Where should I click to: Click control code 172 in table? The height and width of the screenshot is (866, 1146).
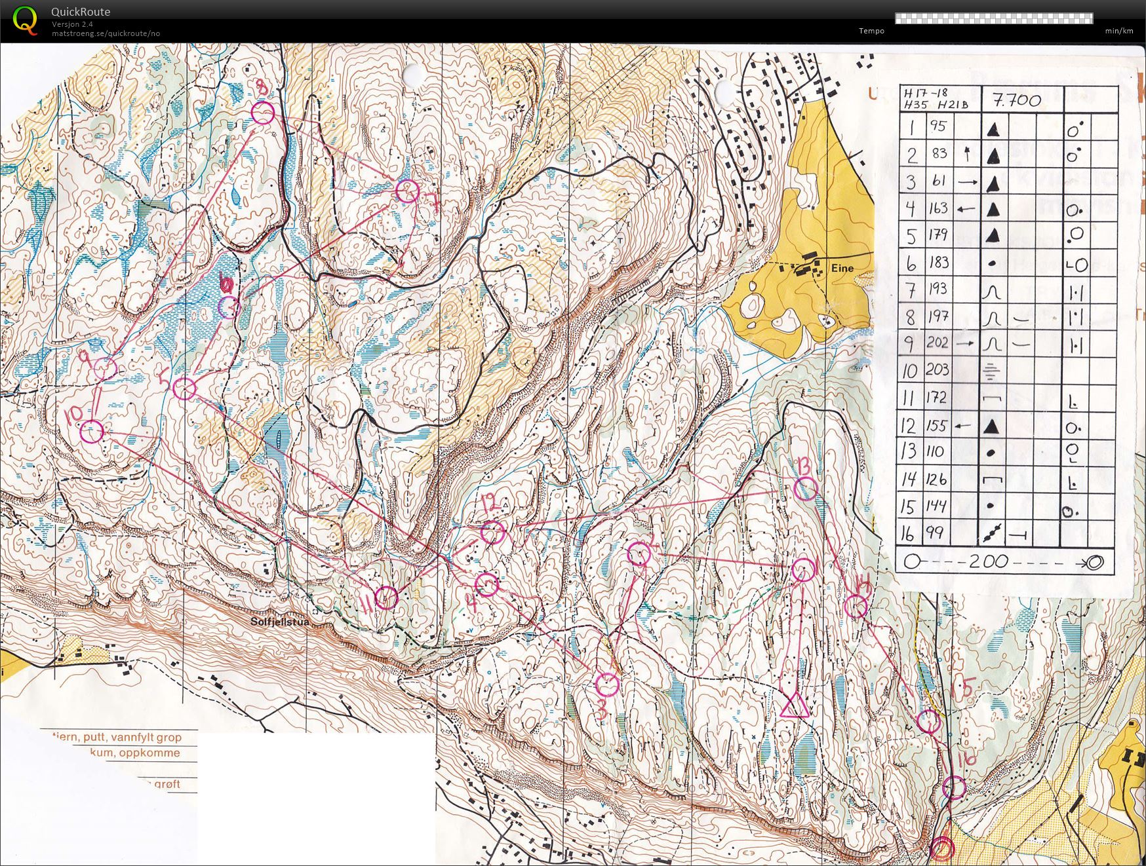click(x=936, y=398)
